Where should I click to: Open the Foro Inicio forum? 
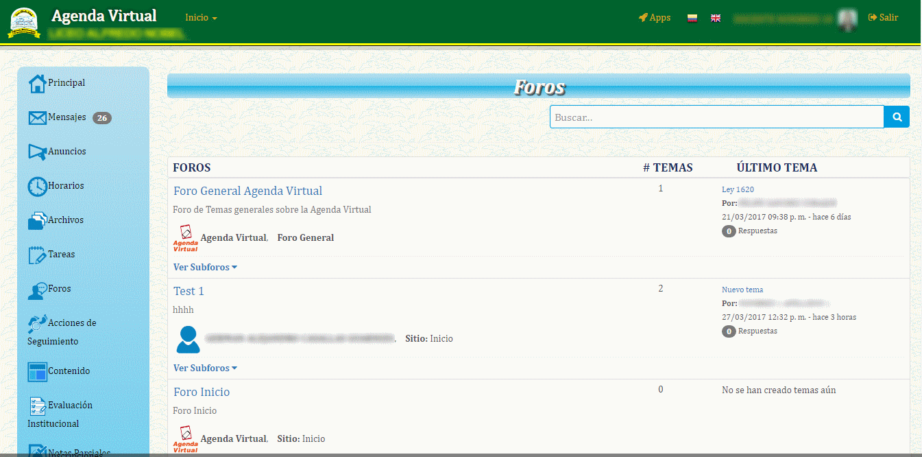click(x=202, y=392)
